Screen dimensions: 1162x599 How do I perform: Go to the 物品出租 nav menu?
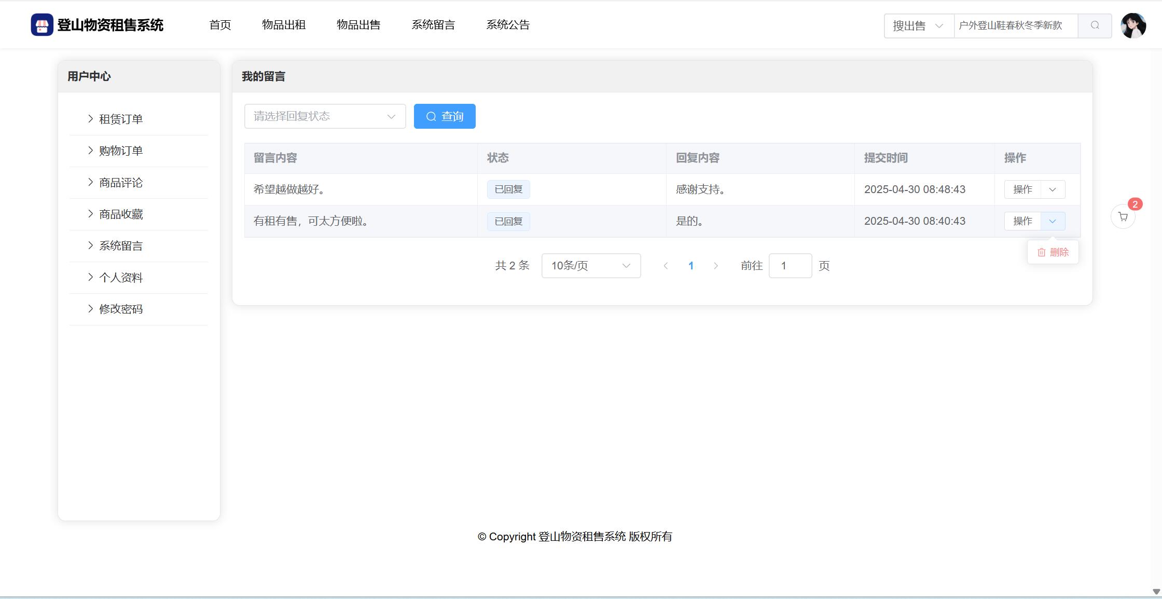284,25
